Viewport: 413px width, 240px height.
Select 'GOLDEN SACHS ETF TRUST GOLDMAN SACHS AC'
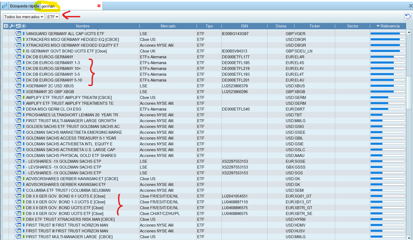coord(73,126)
